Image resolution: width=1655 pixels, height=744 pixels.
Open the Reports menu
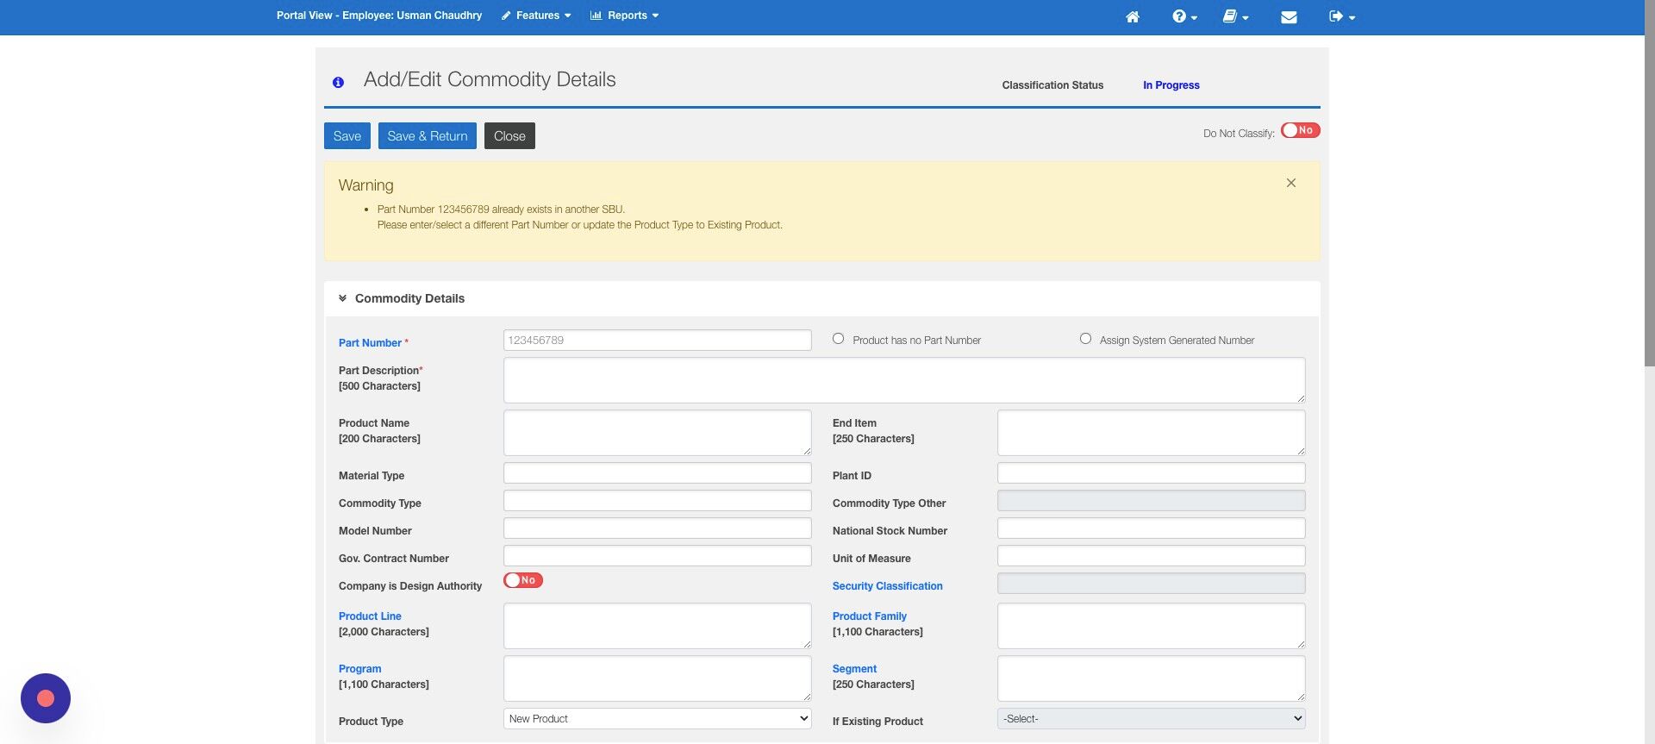coord(625,16)
